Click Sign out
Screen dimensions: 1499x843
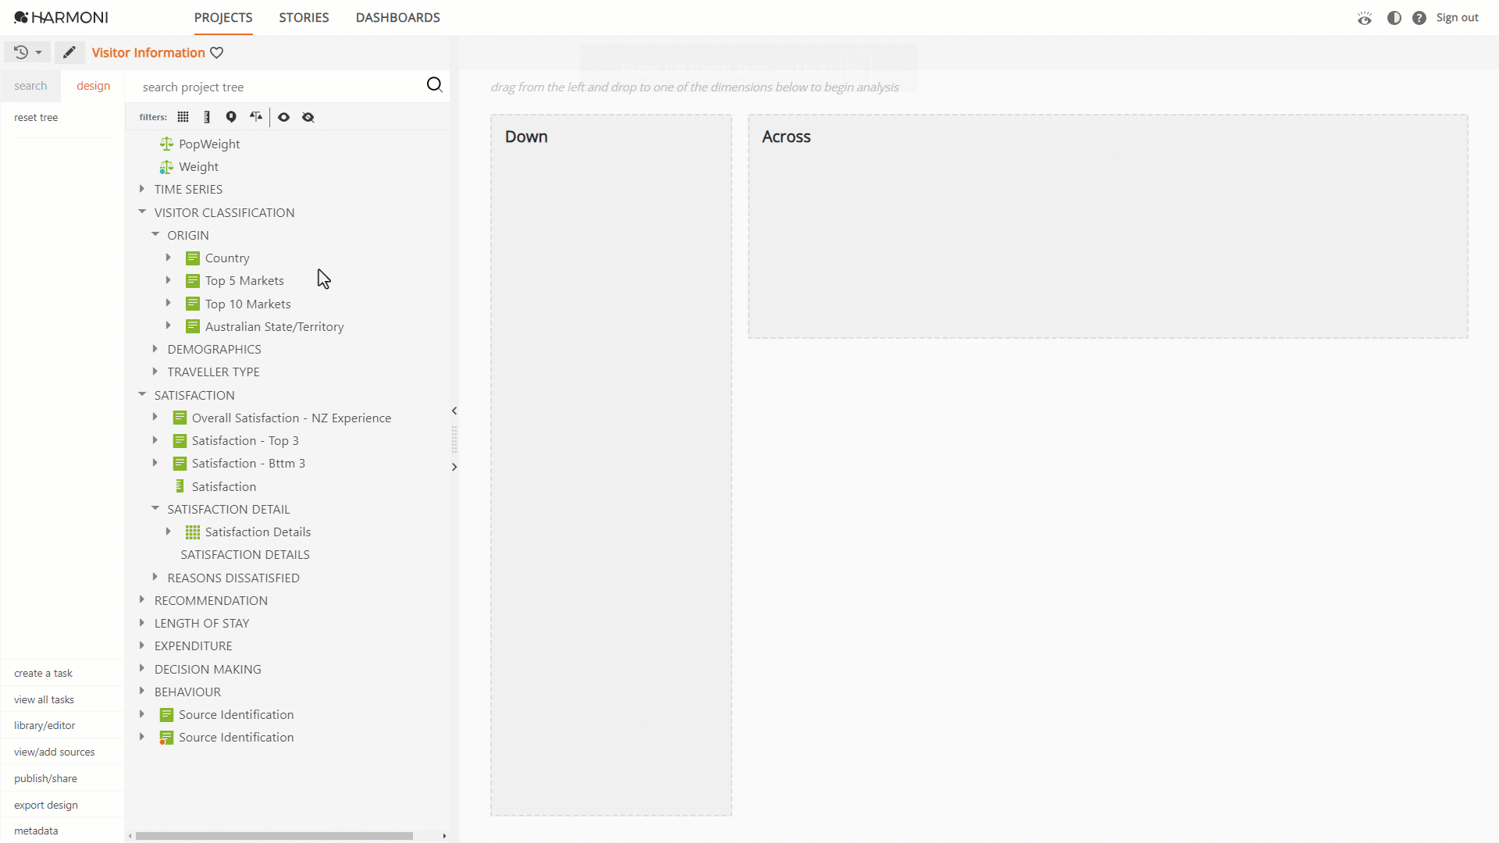coord(1458,18)
